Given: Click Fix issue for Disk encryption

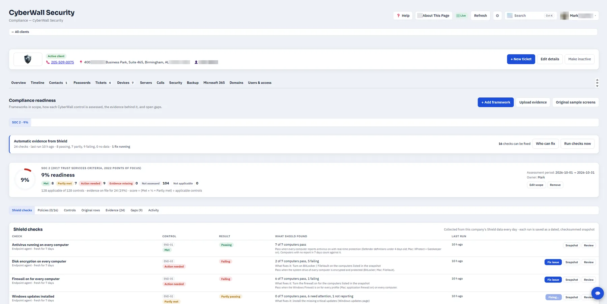Looking at the screenshot, I should (x=553, y=263).
